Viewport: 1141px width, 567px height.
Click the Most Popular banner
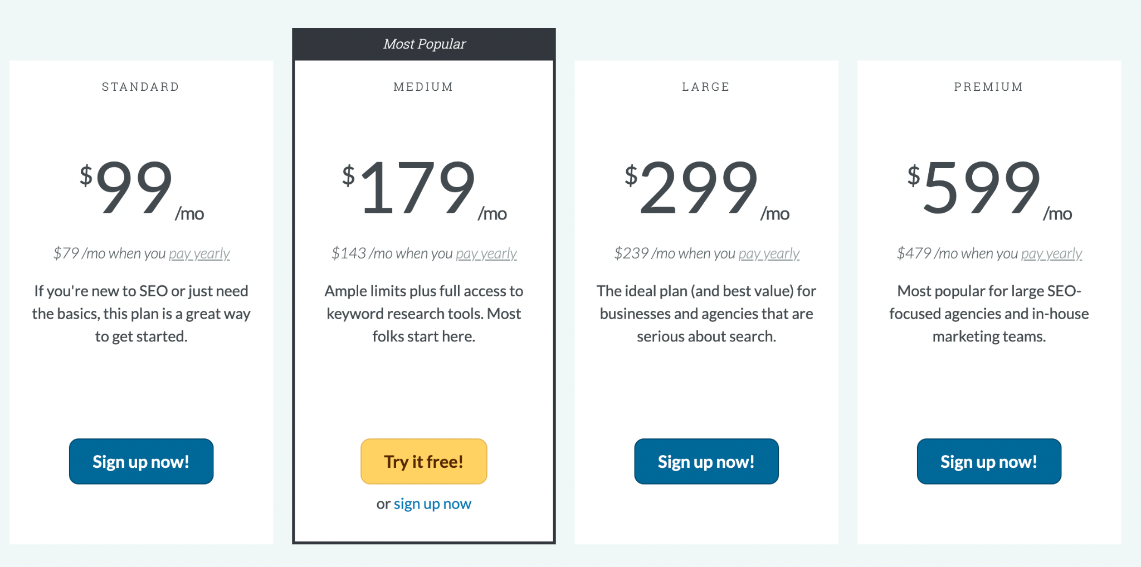pos(424,44)
